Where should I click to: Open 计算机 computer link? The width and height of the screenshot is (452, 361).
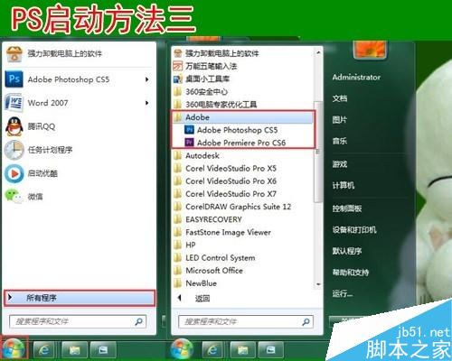tap(344, 185)
